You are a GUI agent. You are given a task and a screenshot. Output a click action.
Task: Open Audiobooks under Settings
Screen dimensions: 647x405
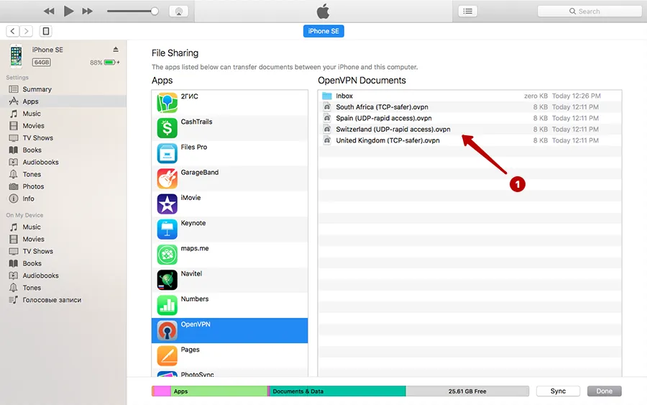coord(63,163)
